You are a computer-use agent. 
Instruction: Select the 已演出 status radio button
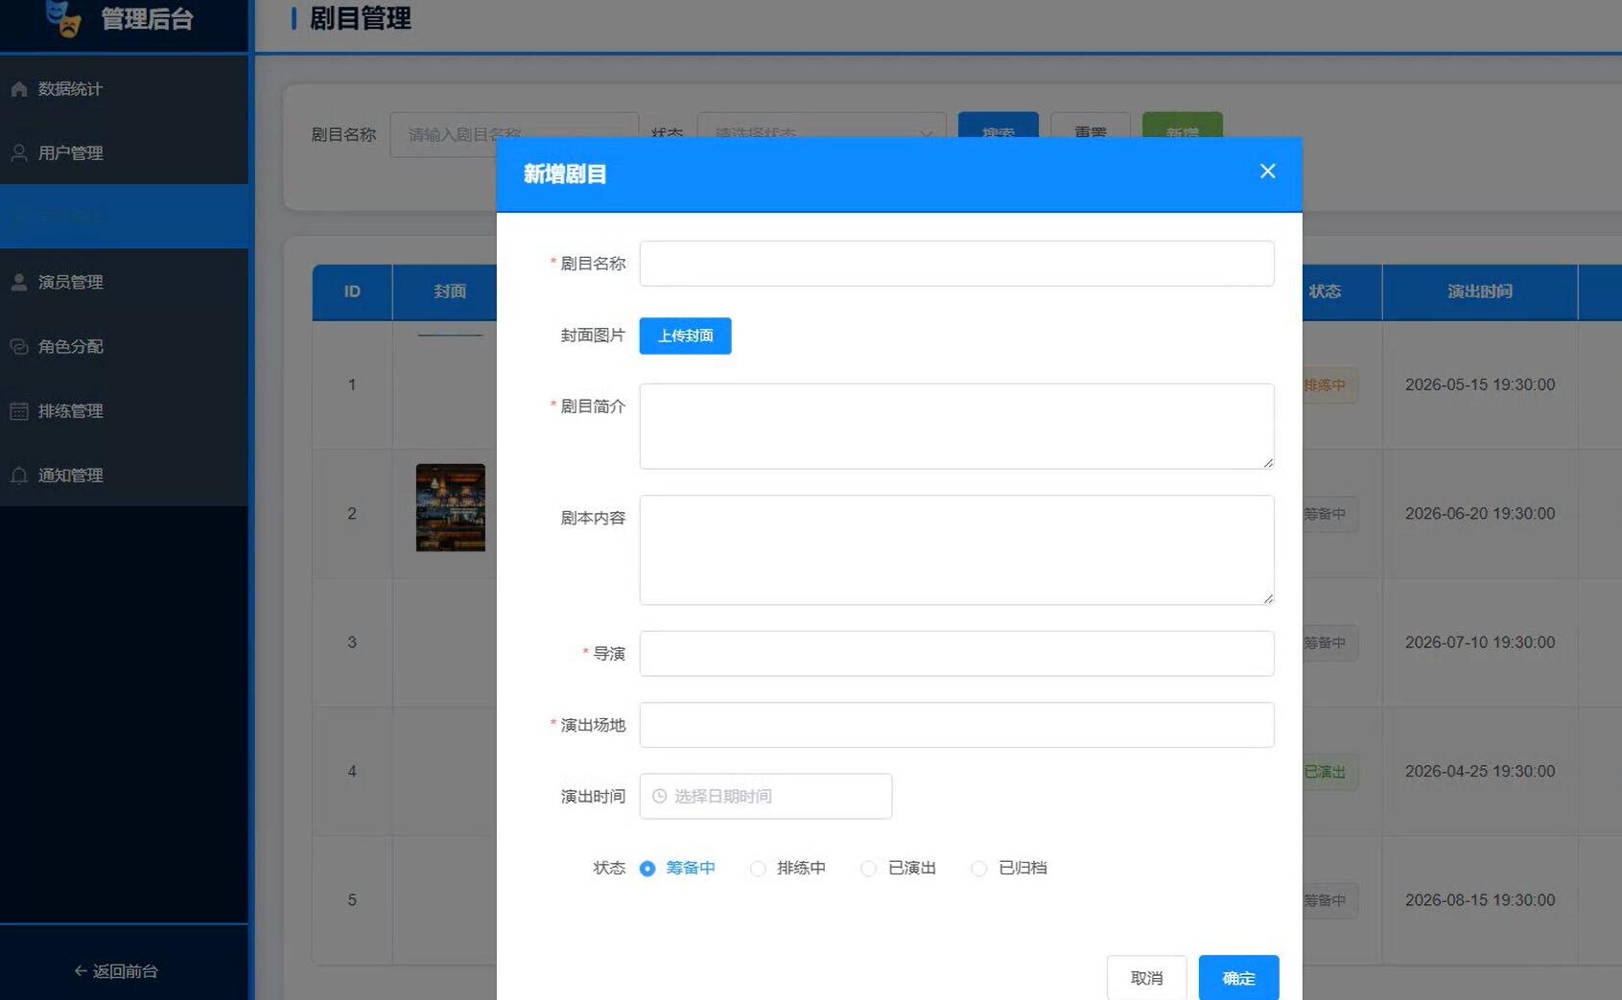coord(868,869)
